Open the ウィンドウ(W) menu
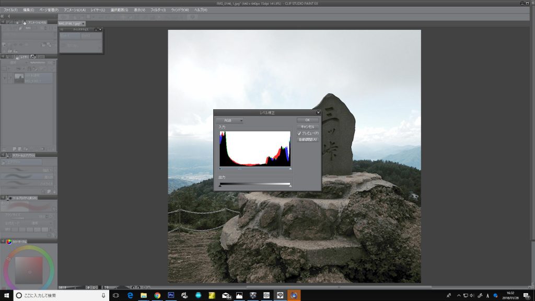 pyautogui.click(x=180, y=10)
